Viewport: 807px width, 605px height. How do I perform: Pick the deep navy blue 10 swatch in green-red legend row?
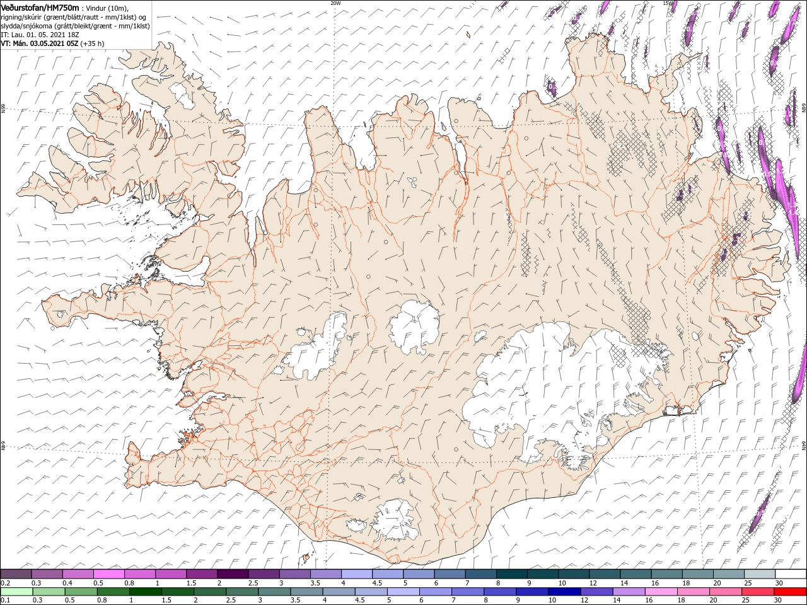(564, 592)
